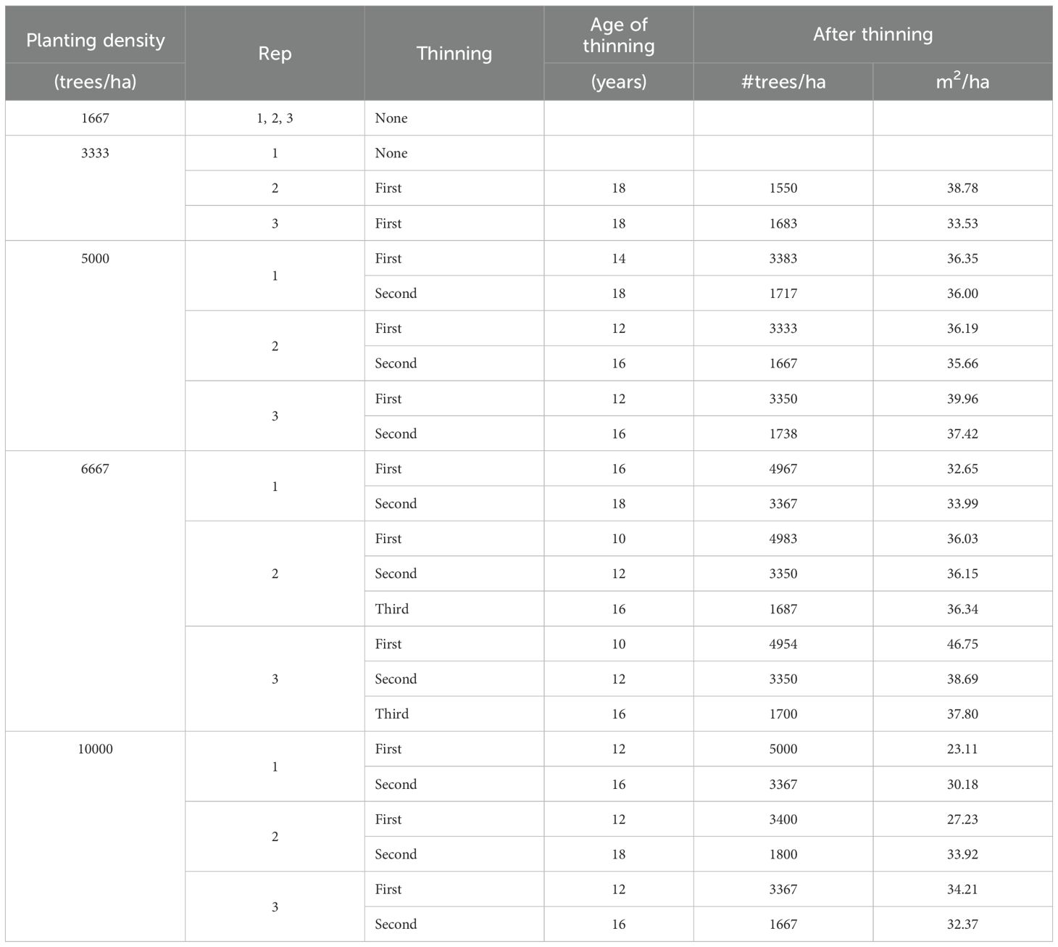Click the Planting density column header

(95, 40)
